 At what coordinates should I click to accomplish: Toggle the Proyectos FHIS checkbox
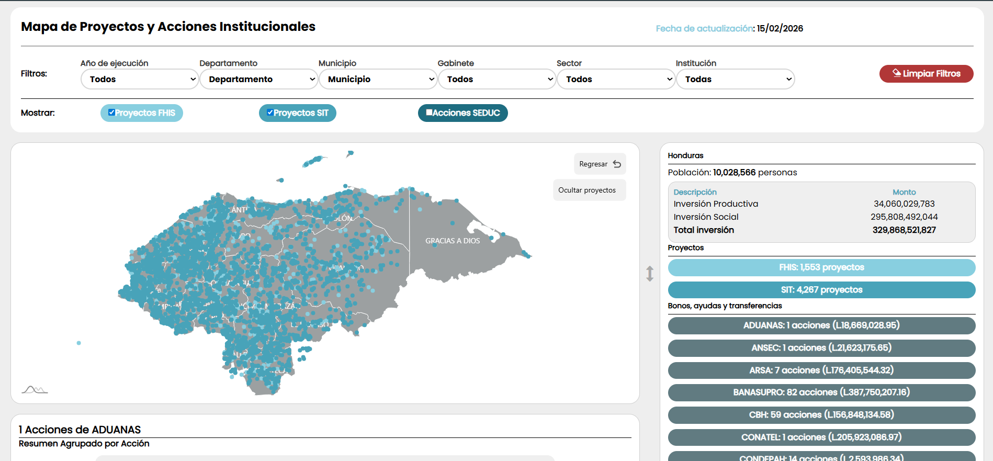(x=111, y=112)
